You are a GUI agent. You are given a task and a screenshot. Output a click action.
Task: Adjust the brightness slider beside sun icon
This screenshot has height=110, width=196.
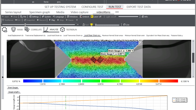click(108, 25)
